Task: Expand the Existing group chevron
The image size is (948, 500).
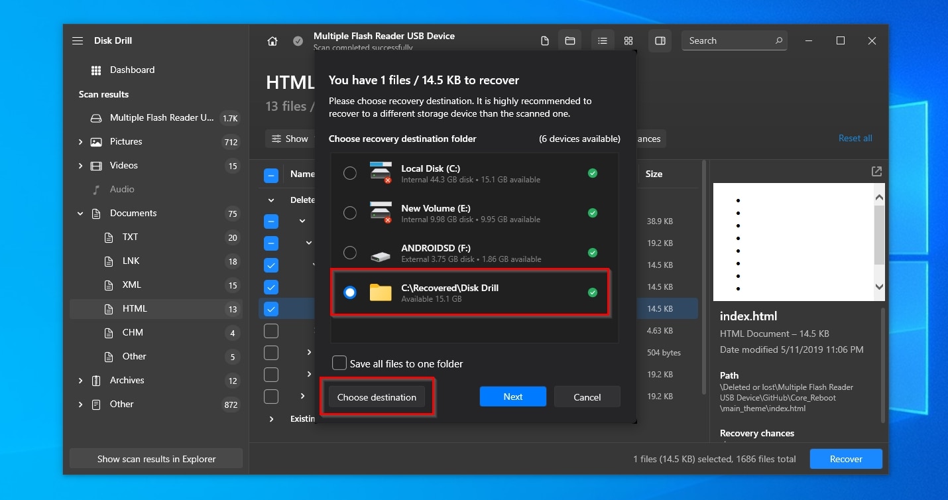Action: (271, 419)
